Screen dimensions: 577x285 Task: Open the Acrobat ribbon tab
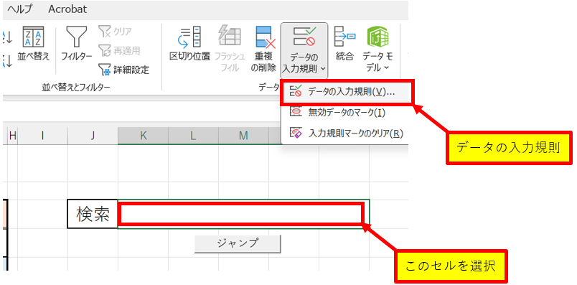click(67, 9)
